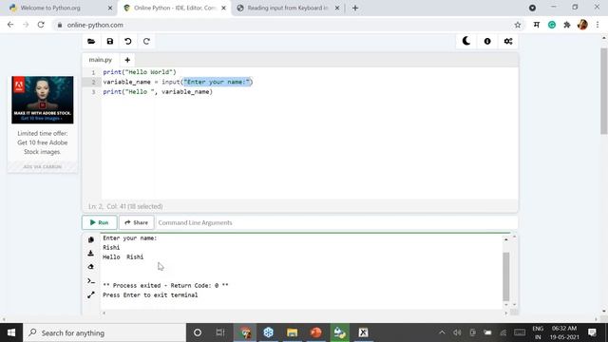Image resolution: width=608 pixels, height=342 pixels.
Task: Click line number 2 in the gutter
Action: click(93, 83)
